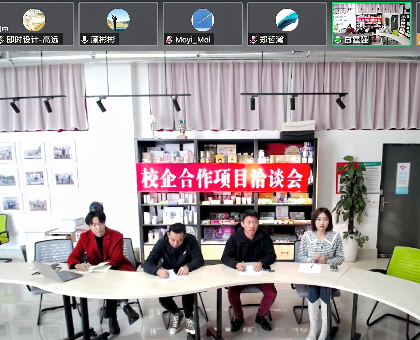This screenshot has height=340, width=420.
Task: Select the Moyi_Moi name label
Action: point(193,40)
